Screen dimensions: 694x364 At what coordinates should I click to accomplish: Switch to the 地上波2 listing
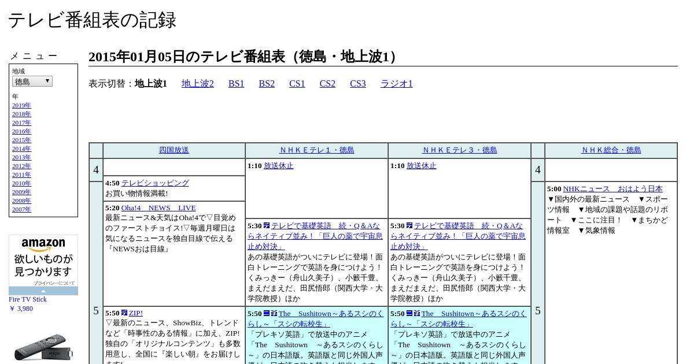coord(198,84)
